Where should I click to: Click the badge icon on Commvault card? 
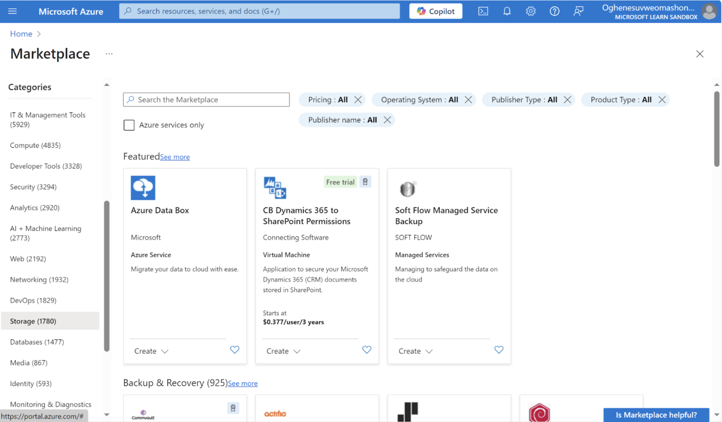[233, 408]
